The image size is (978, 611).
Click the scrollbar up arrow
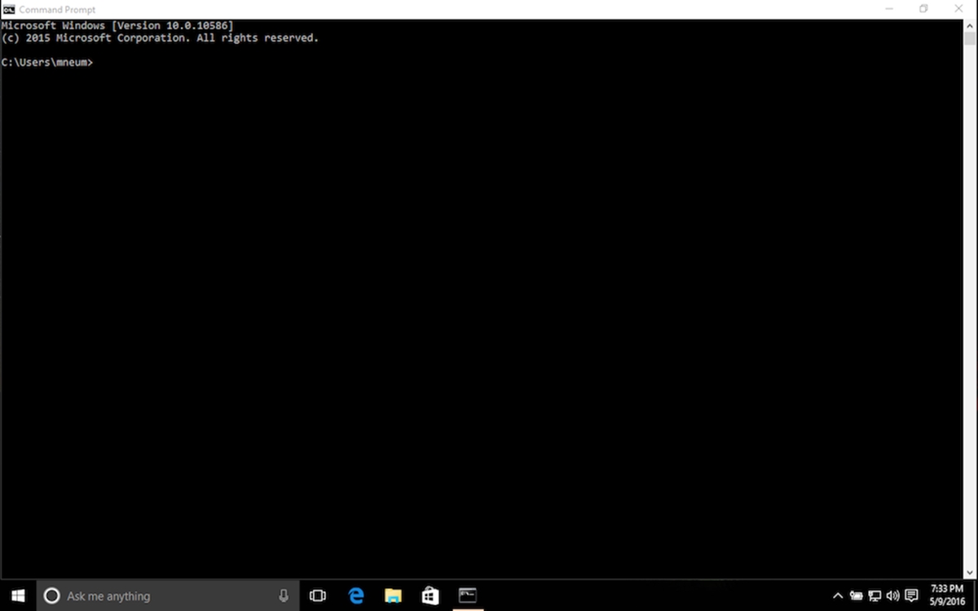971,27
